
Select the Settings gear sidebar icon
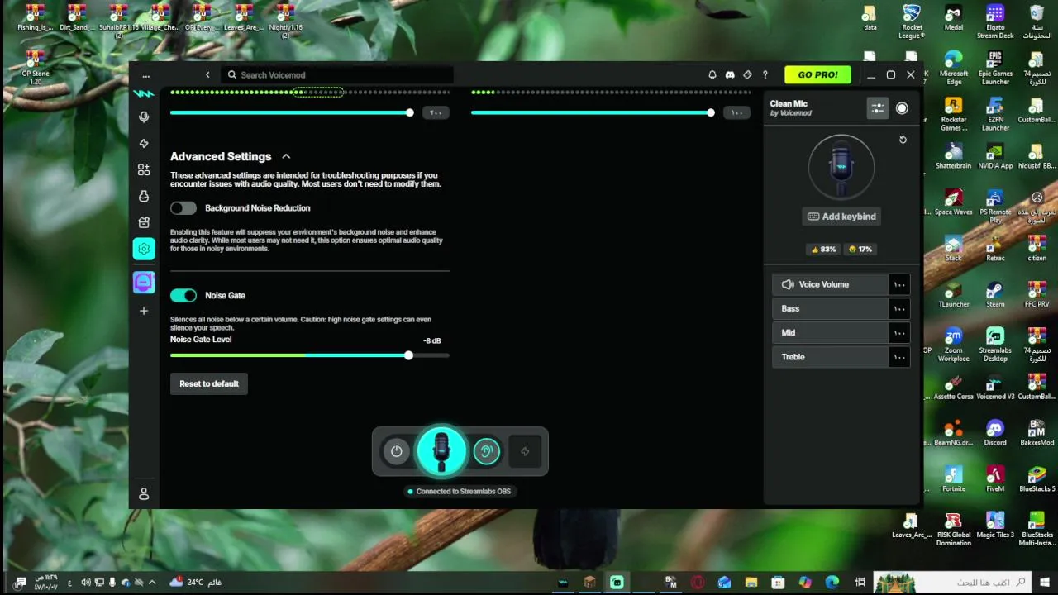click(x=144, y=249)
